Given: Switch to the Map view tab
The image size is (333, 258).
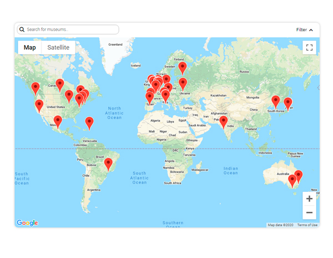Looking at the screenshot, I should click(x=29, y=48).
